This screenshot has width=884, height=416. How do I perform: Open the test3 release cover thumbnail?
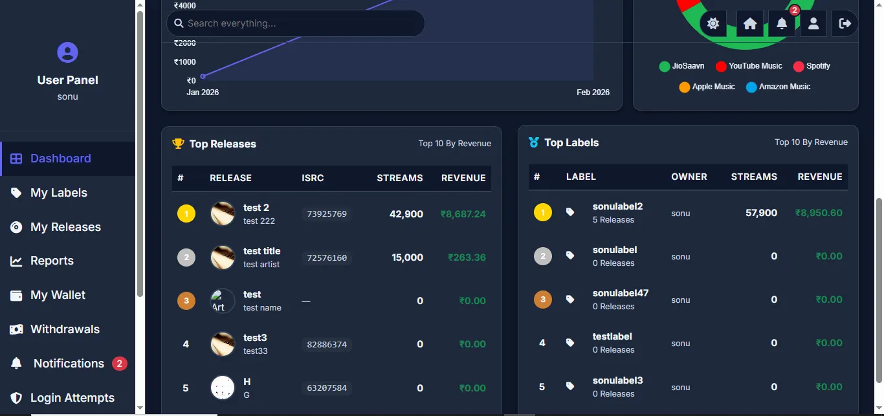click(x=223, y=344)
